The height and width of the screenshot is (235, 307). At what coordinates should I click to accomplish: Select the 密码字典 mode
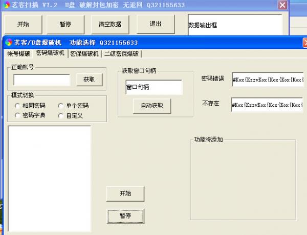click(30, 115)
